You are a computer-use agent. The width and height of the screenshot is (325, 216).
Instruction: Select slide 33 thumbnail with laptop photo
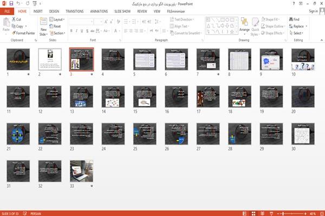81,171
